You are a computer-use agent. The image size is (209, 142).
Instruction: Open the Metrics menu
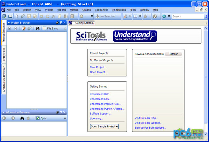[x=74, y=10]
